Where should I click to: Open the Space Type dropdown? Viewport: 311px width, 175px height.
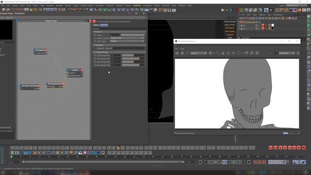(x=127, y=41)
